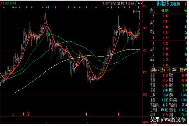Click the lock icon in chart toolbar
This screenshot has width=189, height=126.
point(136,4)
